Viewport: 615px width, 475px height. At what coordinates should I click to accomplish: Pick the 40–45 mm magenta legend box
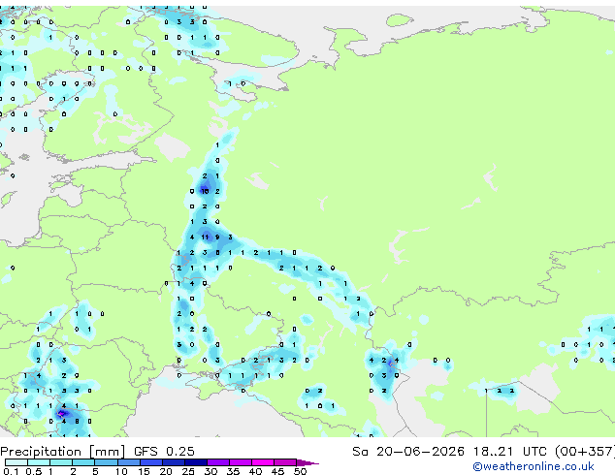(x=263, y=462)
